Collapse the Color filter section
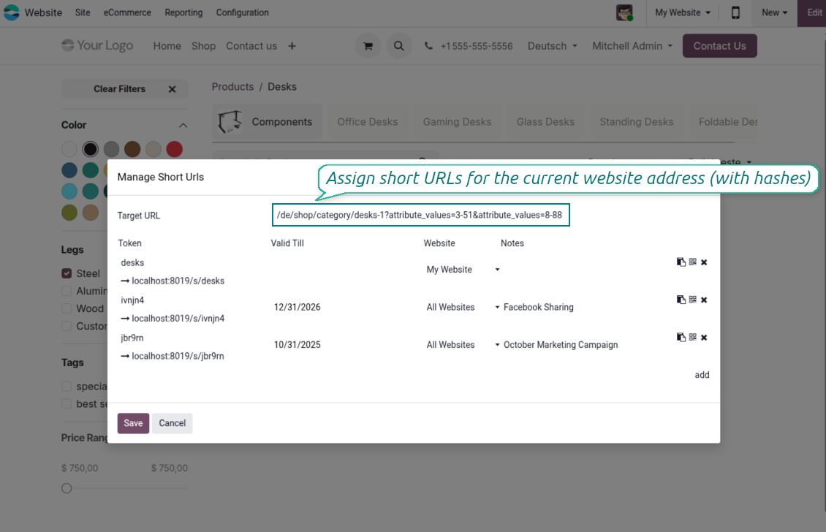 [183, 125]
